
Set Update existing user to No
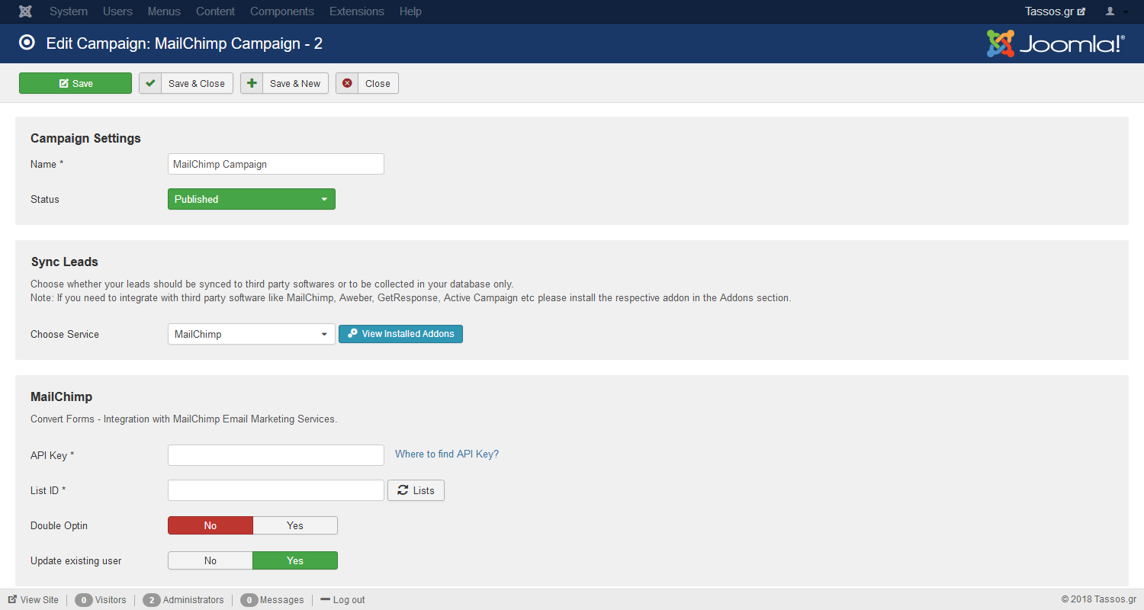(x=210, y=560)
